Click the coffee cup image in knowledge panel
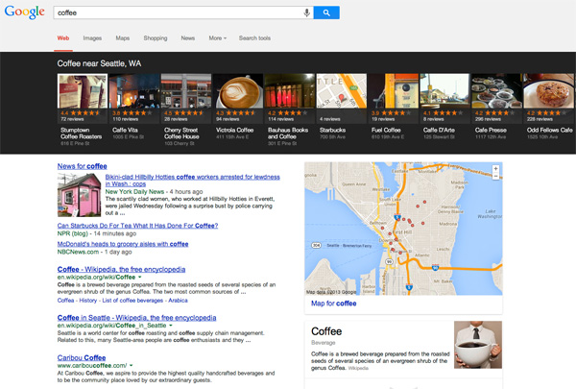 [x=478, y=346]
